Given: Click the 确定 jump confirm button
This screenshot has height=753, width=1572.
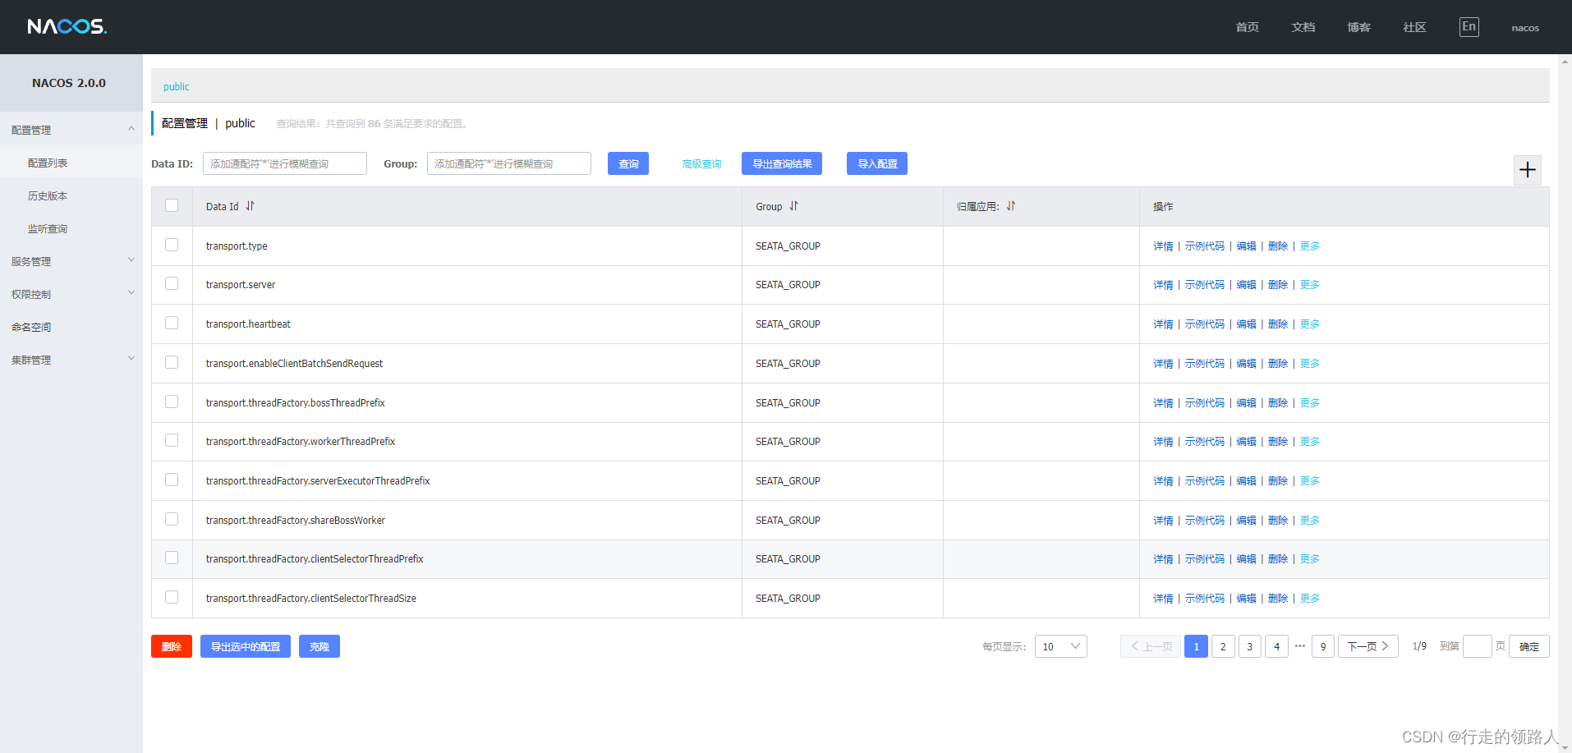Looking at the screenshot, I should pos(1529,646).
